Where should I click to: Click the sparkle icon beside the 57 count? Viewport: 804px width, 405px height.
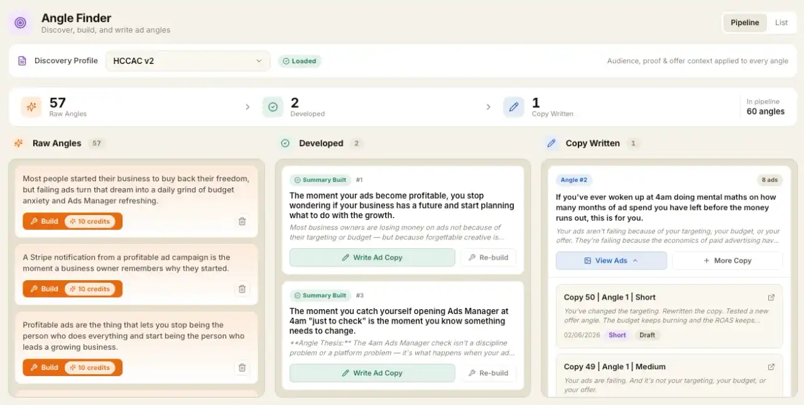[31, 107]
